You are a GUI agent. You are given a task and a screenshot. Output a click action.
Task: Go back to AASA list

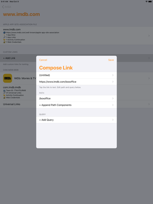(6, 7)
